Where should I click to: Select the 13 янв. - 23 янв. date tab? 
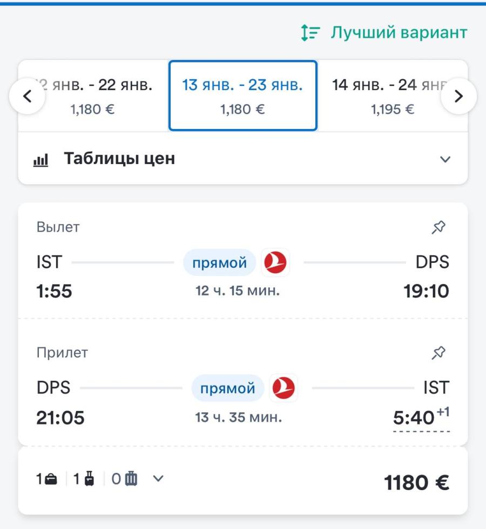point(242,96)
